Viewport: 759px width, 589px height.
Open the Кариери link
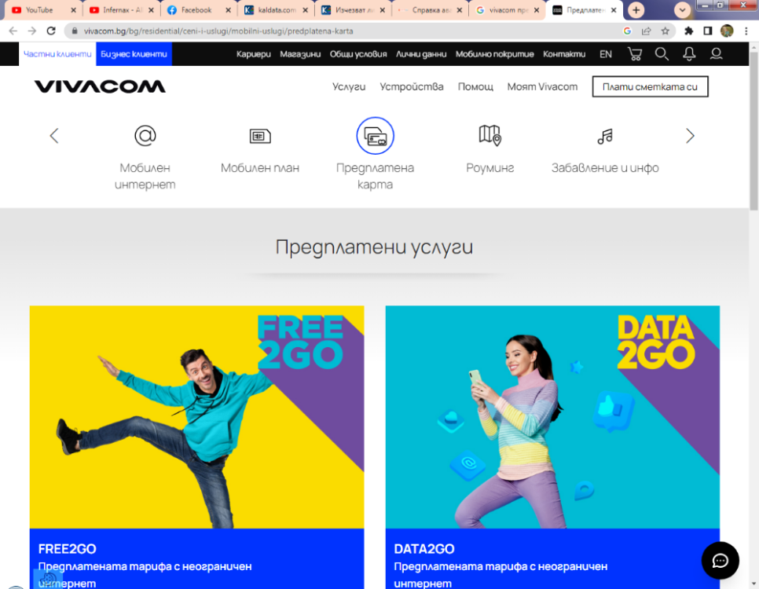click(x=253, y=54)
